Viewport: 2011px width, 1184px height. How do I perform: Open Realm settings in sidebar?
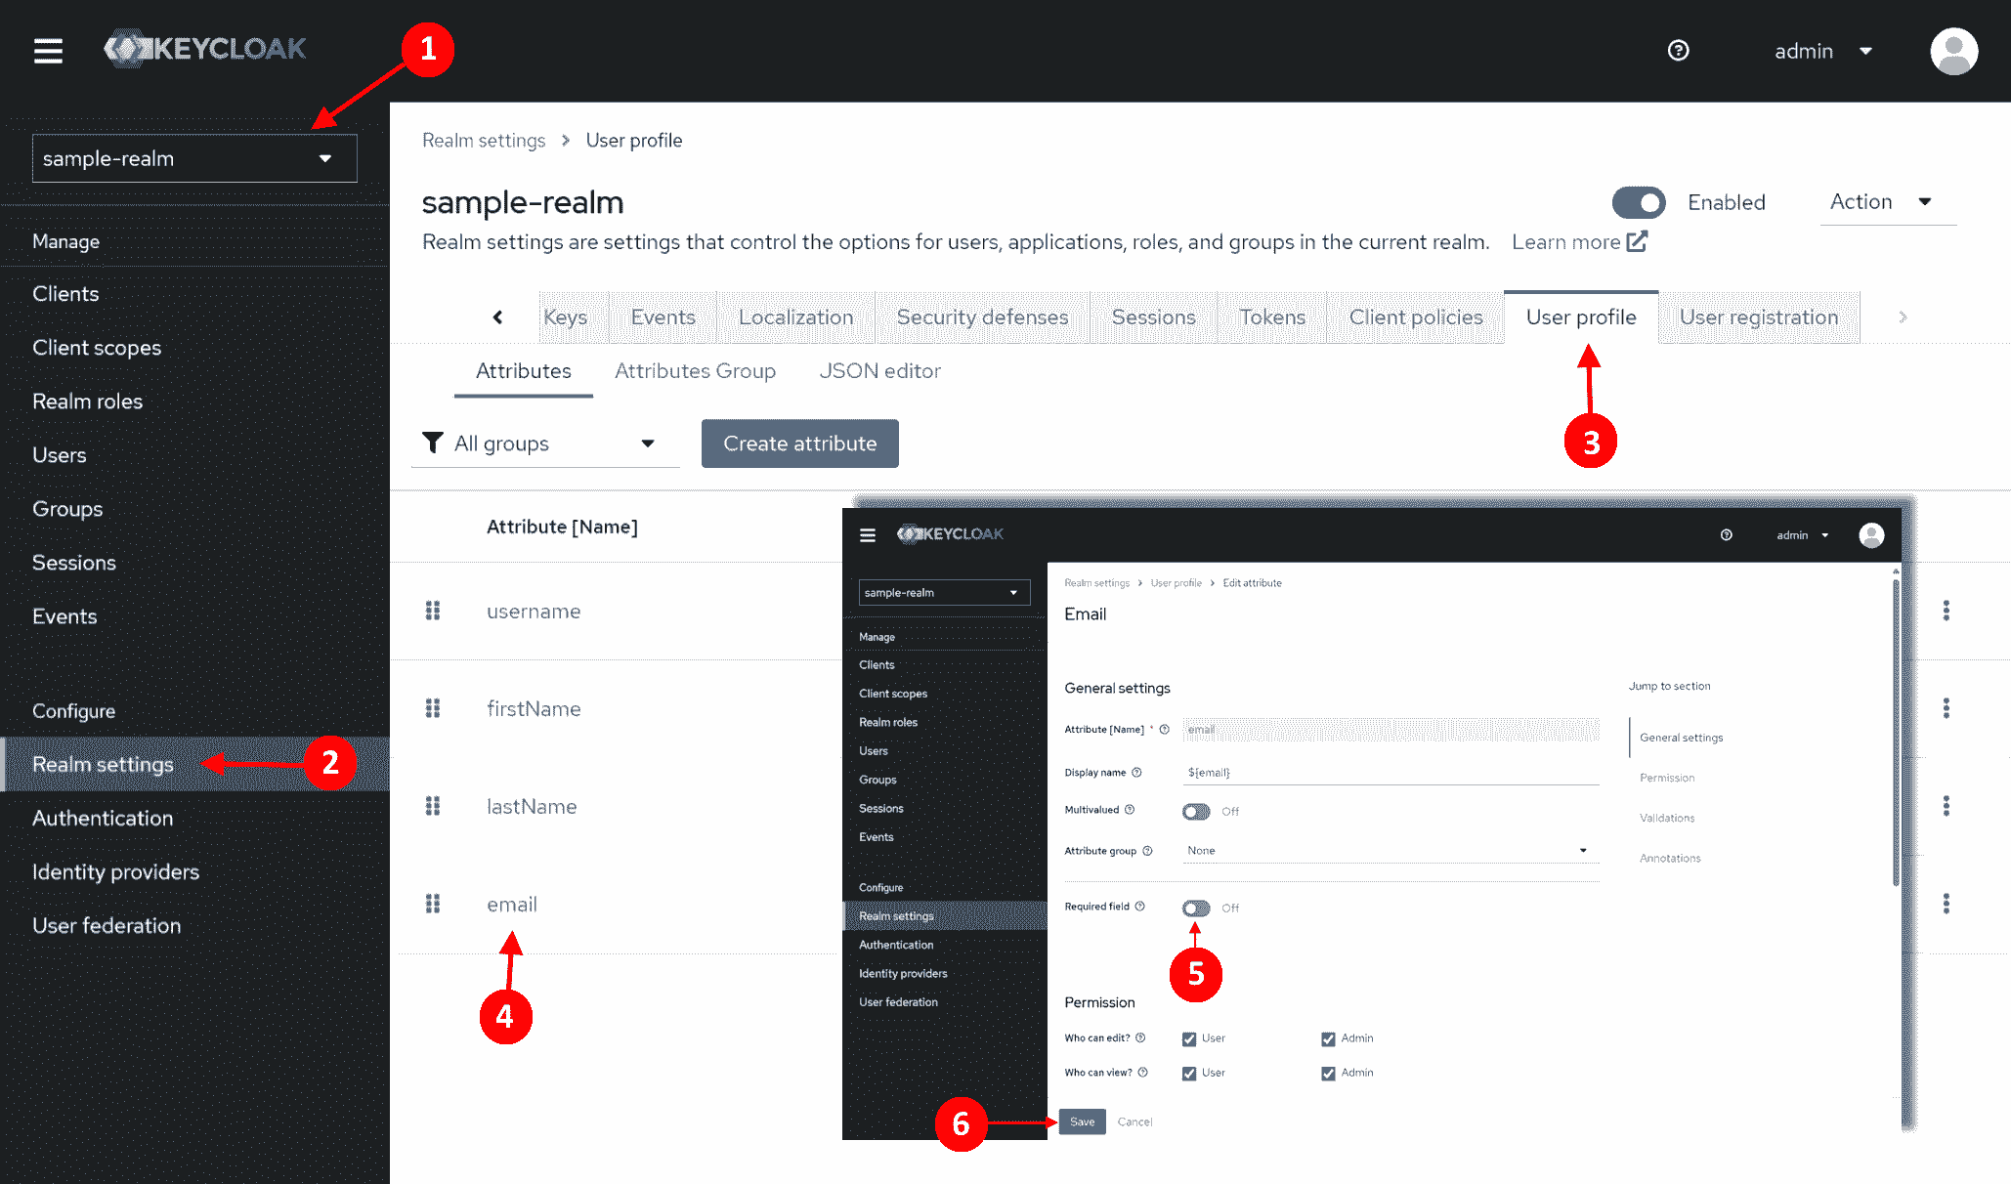pos(195,764)
